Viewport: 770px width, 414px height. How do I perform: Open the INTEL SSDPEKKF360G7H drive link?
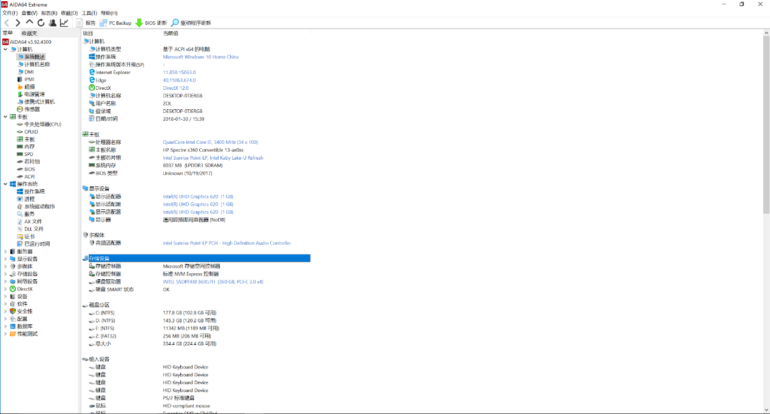213,282
